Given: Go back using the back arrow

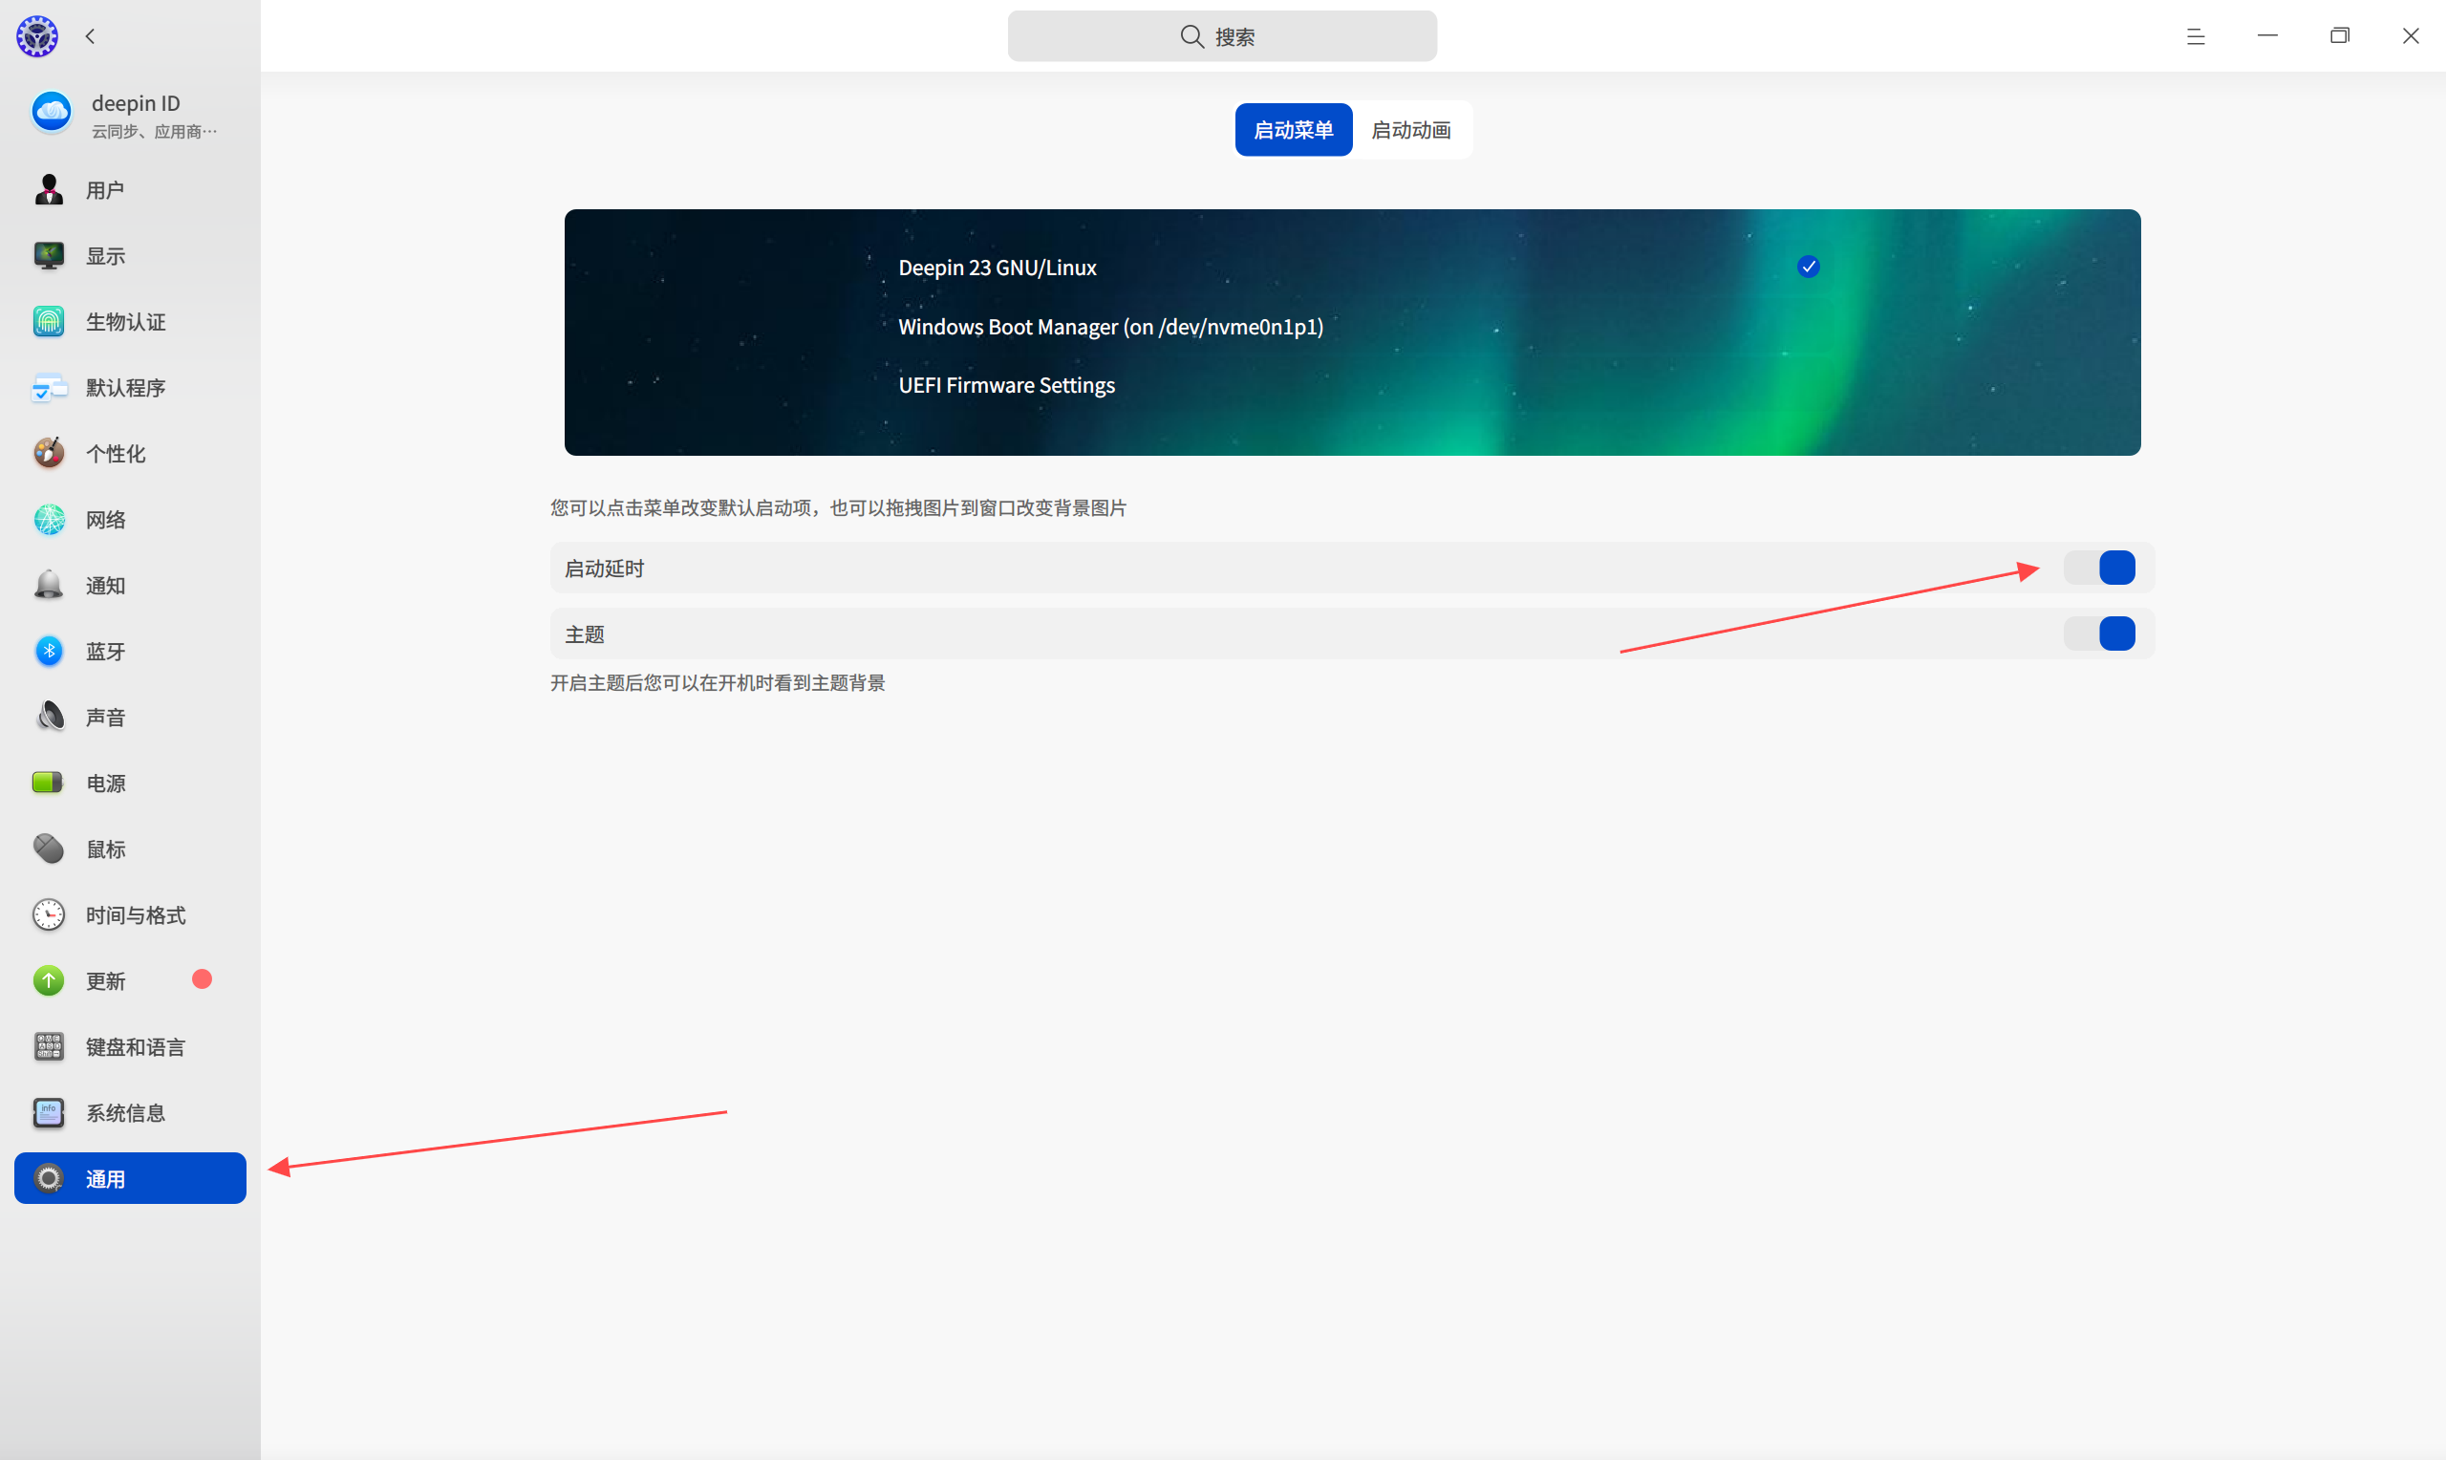Looking at the screenshot, I should (91, 36).
